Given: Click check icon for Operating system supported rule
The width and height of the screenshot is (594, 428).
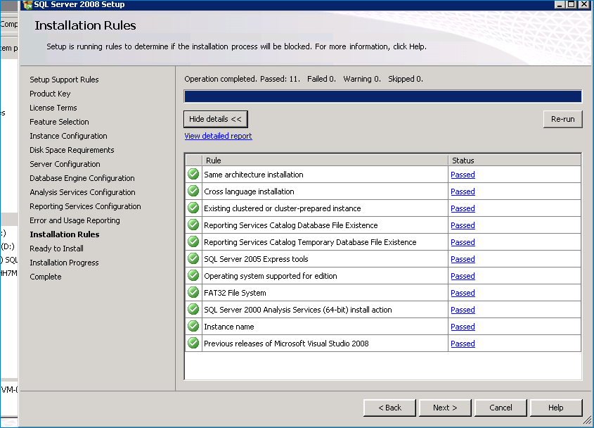Looking at the screenshot, I should coord(193,275).
